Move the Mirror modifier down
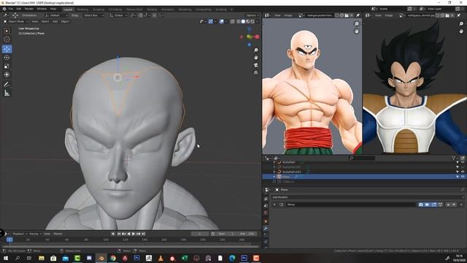Screen dimensions: 467x263 pyautogui.click(x=454, y=205)
